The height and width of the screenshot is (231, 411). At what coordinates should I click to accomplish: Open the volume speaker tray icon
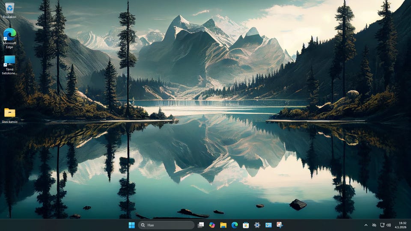(389, 225)
